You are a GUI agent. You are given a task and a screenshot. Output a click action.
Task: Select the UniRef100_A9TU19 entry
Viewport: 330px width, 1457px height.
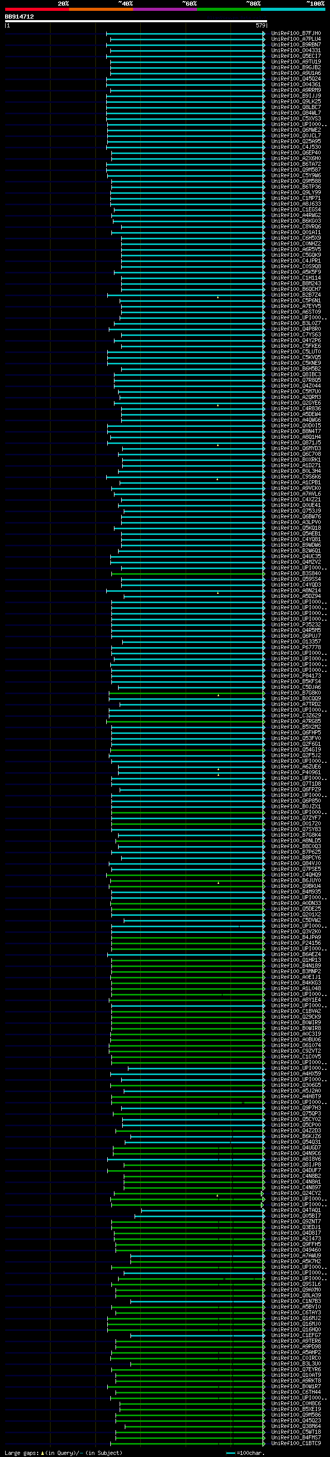click(295, 62)
